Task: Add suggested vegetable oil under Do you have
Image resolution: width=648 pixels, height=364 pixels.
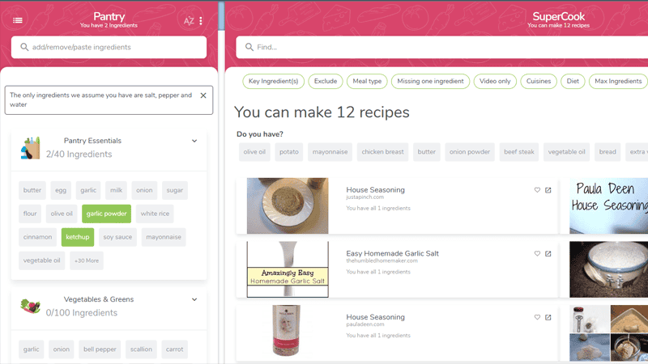Action: pyautogui.click(x=566, y=152)
